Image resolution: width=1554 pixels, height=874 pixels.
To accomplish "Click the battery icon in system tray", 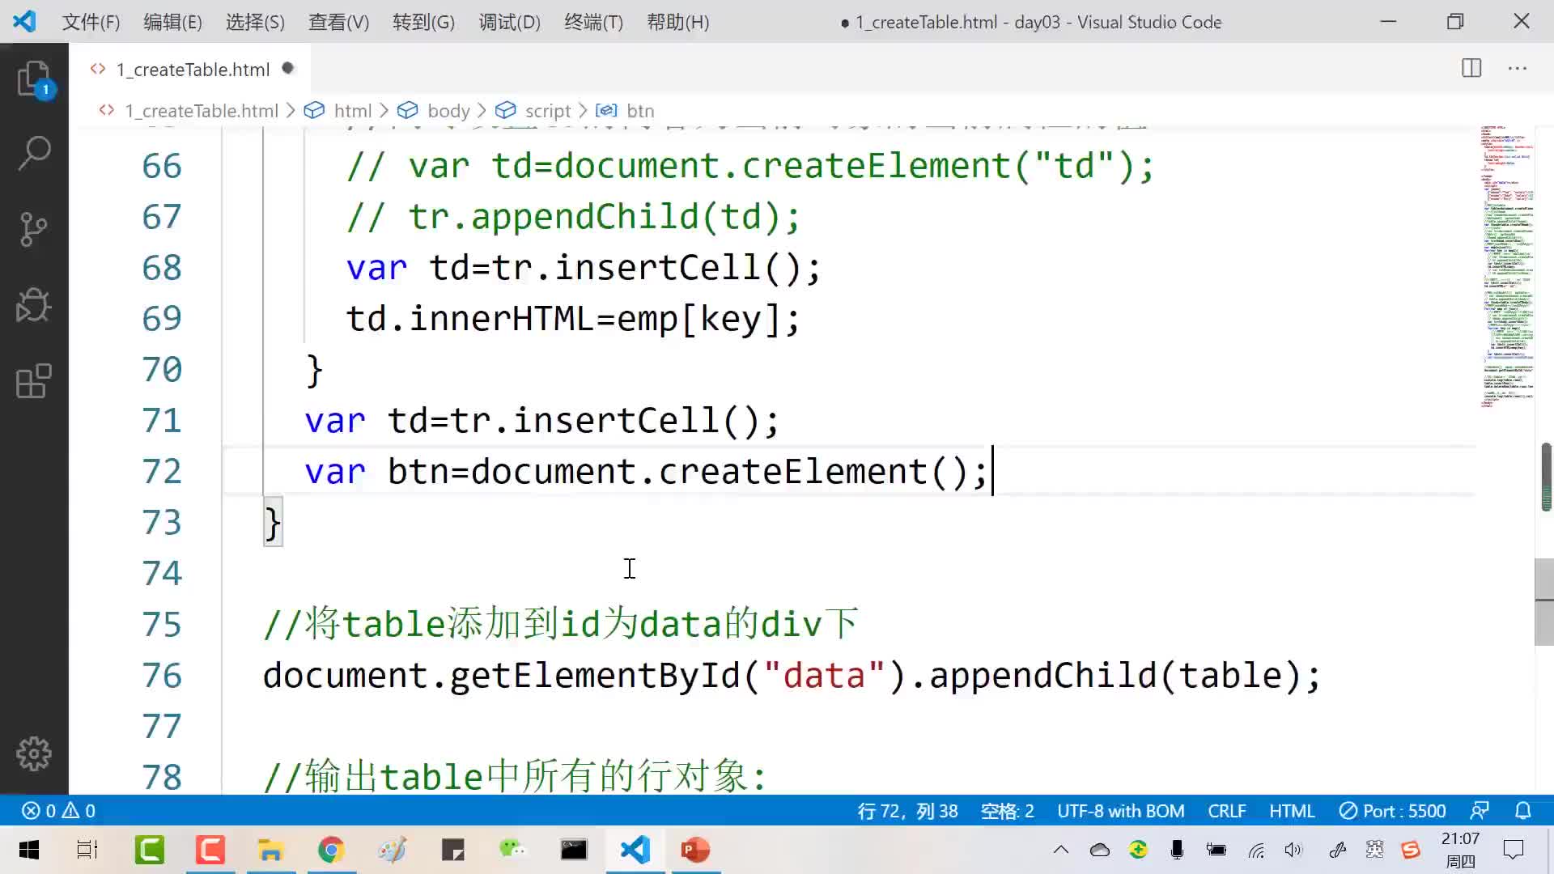I will pos(1216,850).
